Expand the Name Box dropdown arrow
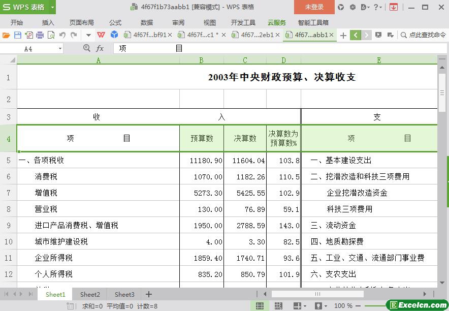This screenshot has width=449, height=311. [x=60, y=49]
